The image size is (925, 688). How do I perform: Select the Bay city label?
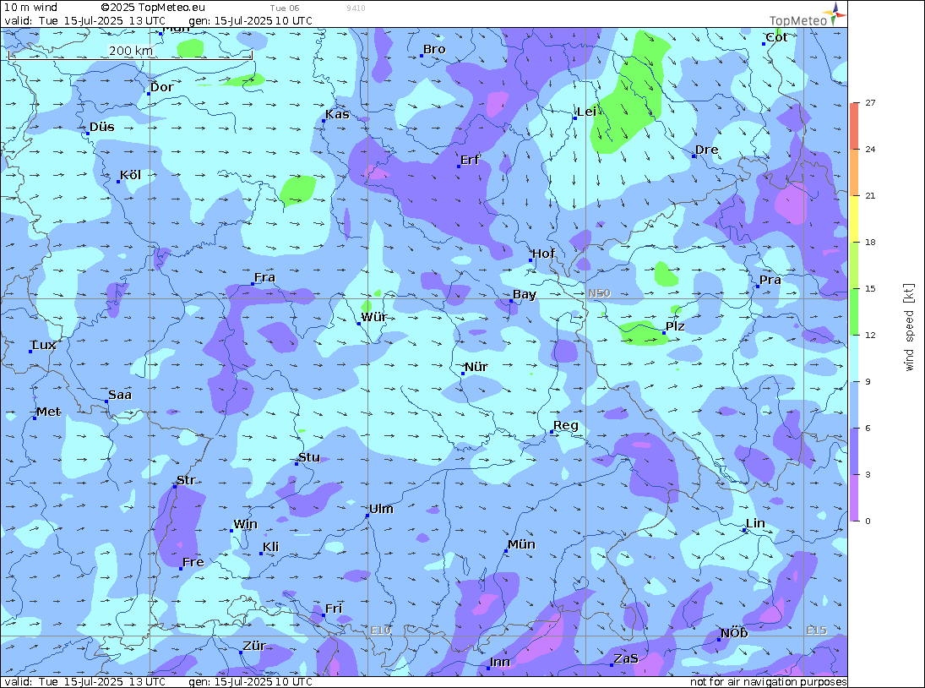pyautogui.click(x=525, y=294)
